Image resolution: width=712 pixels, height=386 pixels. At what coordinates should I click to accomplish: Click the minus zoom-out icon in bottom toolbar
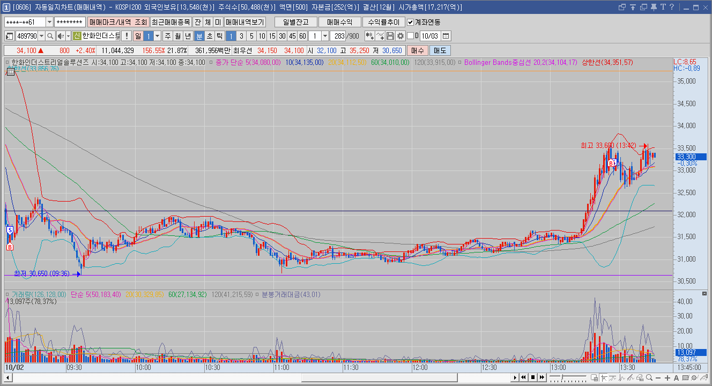(658, 378)
